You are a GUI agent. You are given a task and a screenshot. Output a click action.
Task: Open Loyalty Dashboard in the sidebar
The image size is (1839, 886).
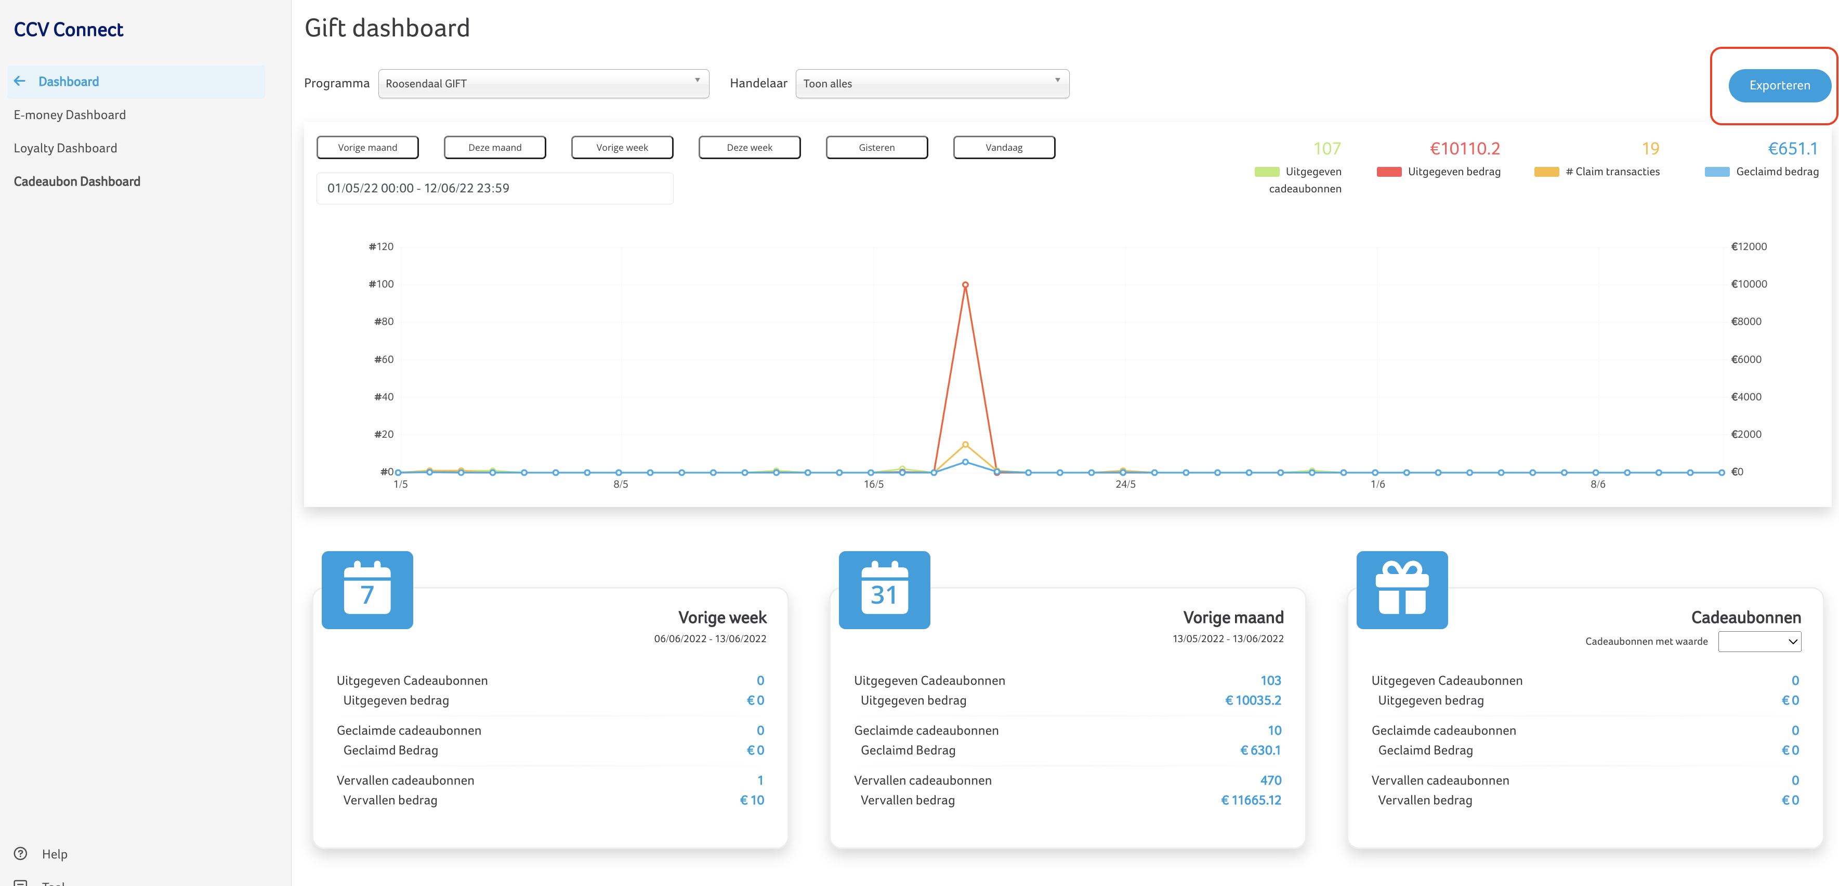pos(65,148)
